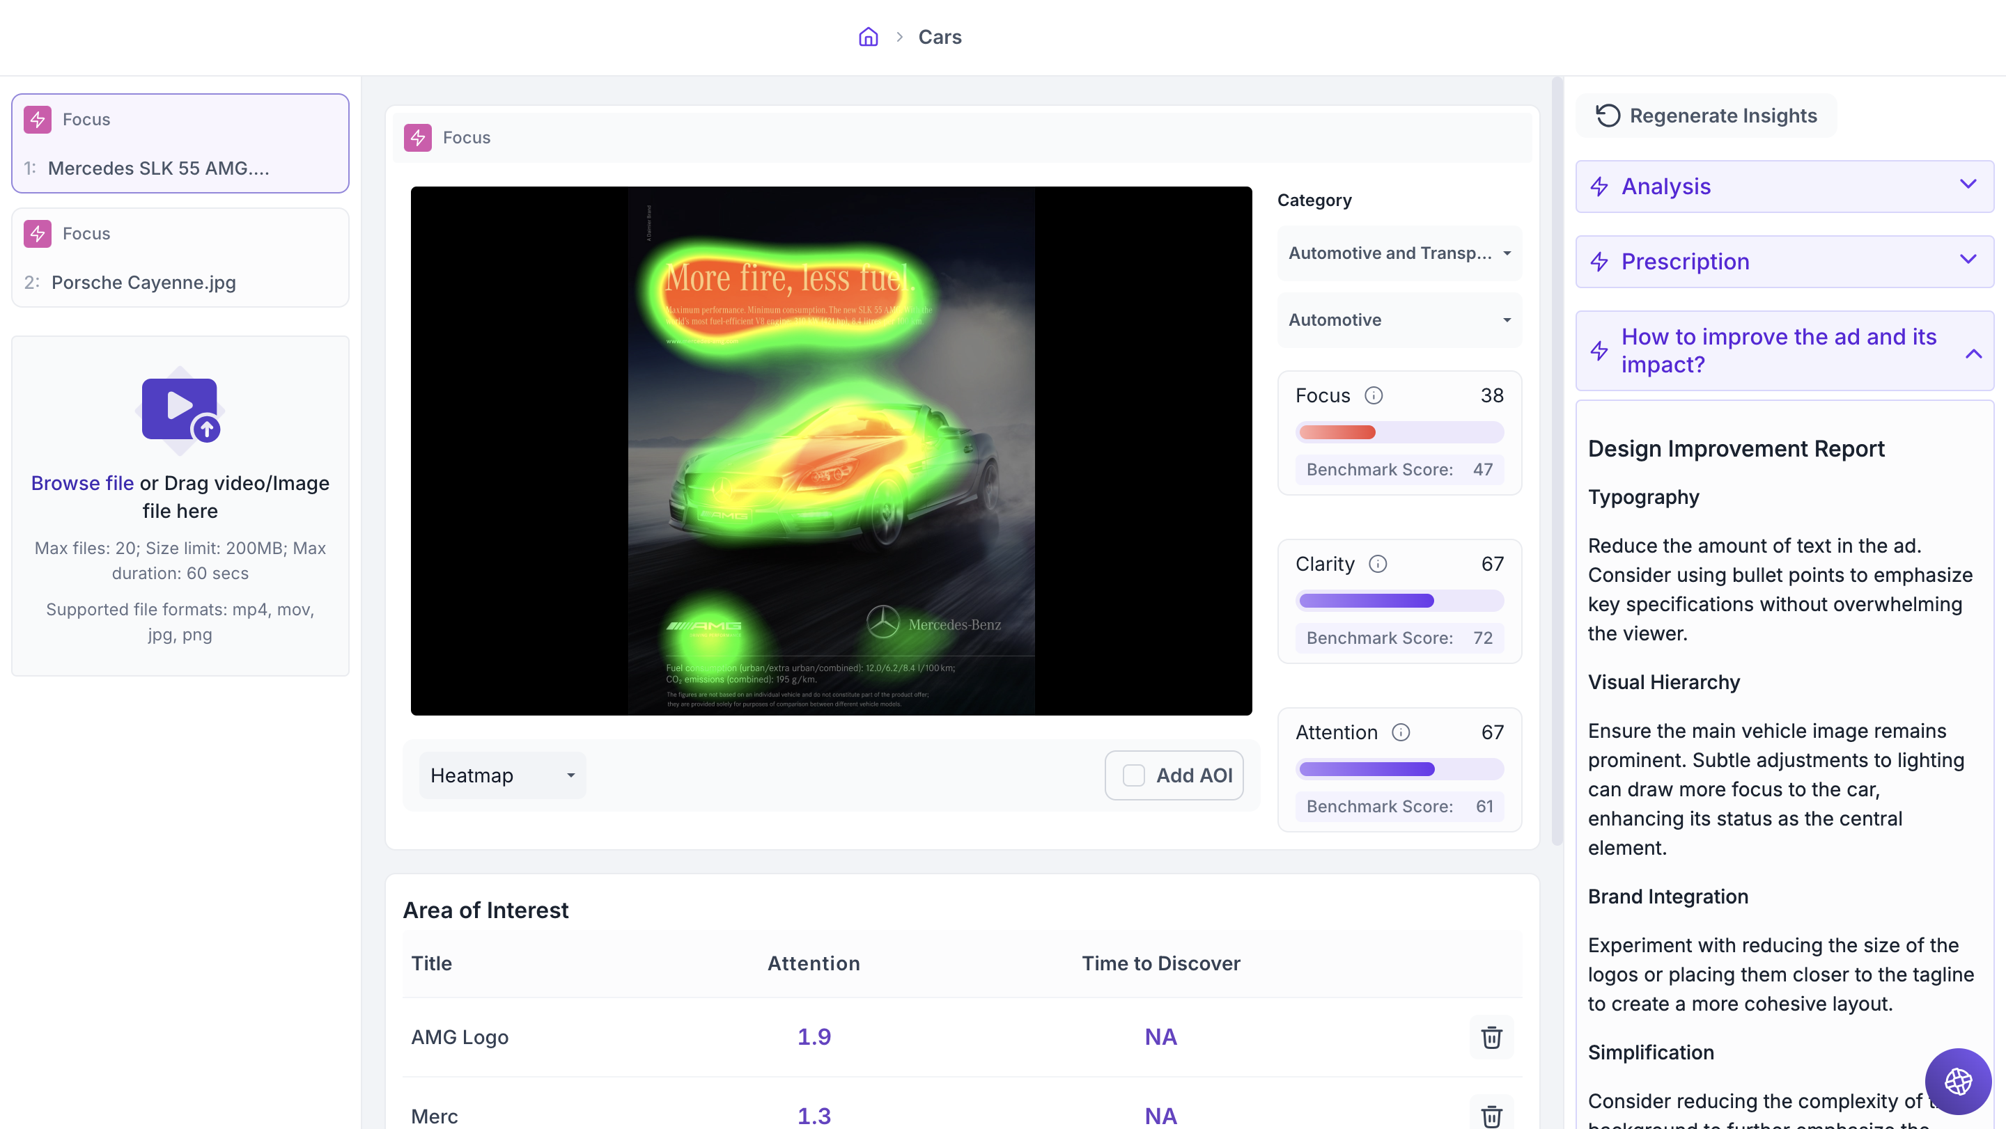Click the lightning icon beside Analysis
The width and height of the screenshot is (2006, 1129).
coord(1599,187)
